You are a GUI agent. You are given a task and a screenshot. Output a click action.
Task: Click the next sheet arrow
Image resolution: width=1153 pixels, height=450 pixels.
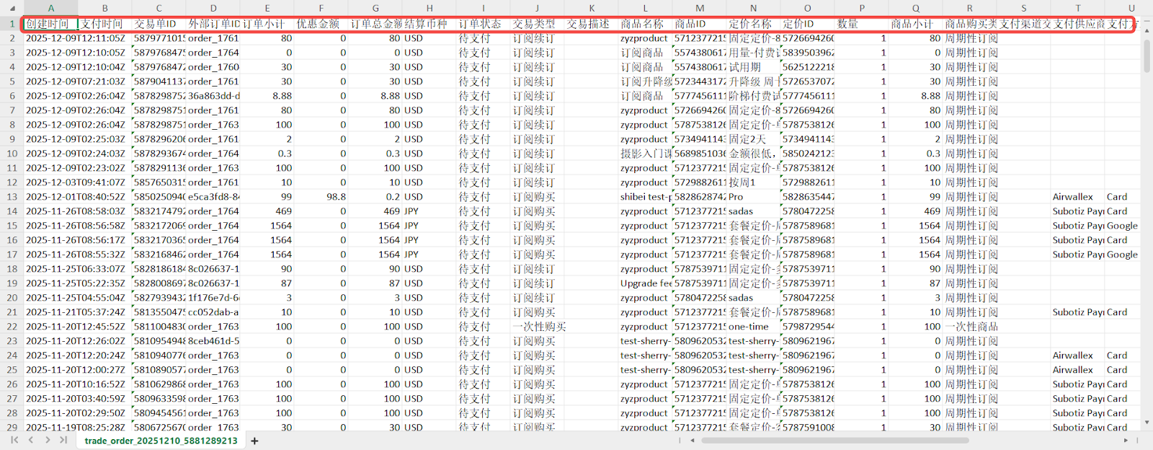(x=48, y=440)
